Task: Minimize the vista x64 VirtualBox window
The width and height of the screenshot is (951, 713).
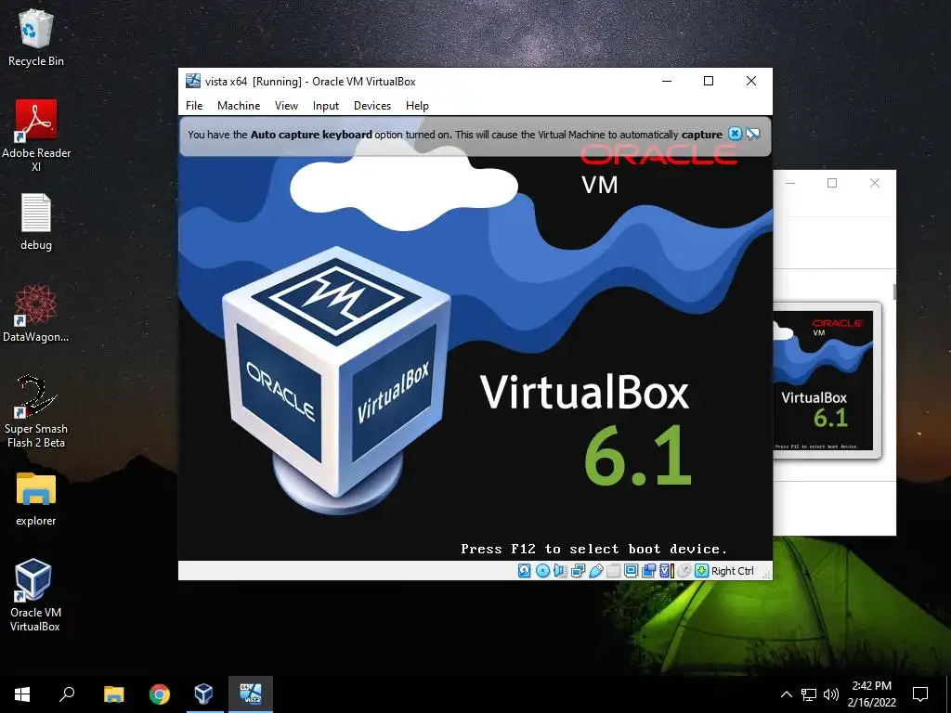Action: pyautogui.click(x=667, y=81)
